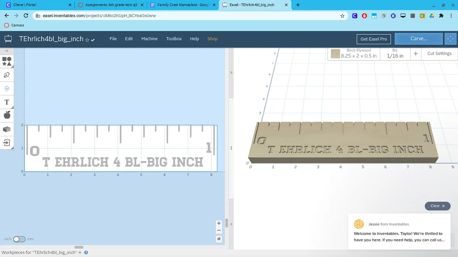Viewport: 458px width, 257px height.
Task: Click the home reset view icon
Action: coord(219,239)
